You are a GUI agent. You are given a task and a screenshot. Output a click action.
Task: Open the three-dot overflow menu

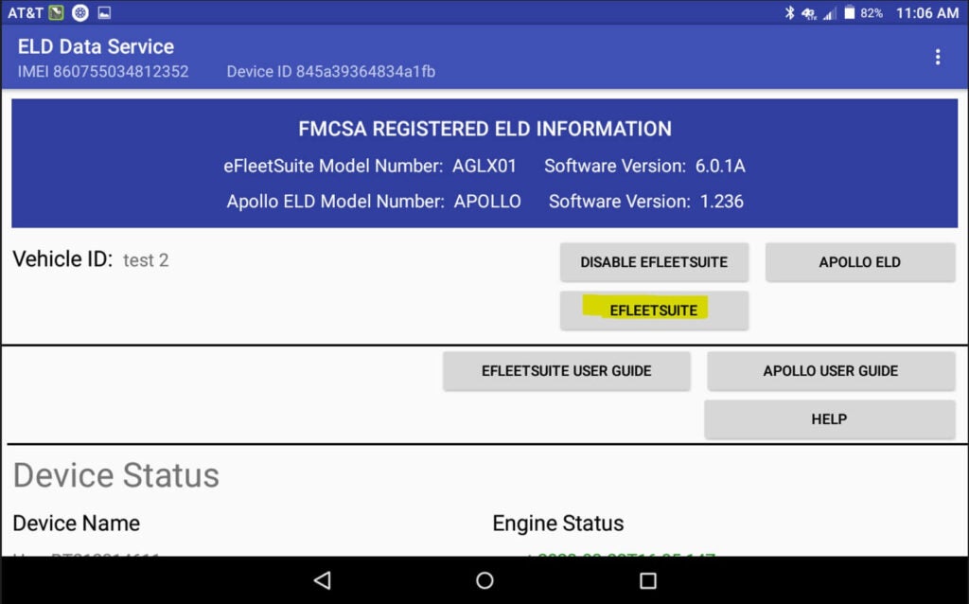point(937,57)
